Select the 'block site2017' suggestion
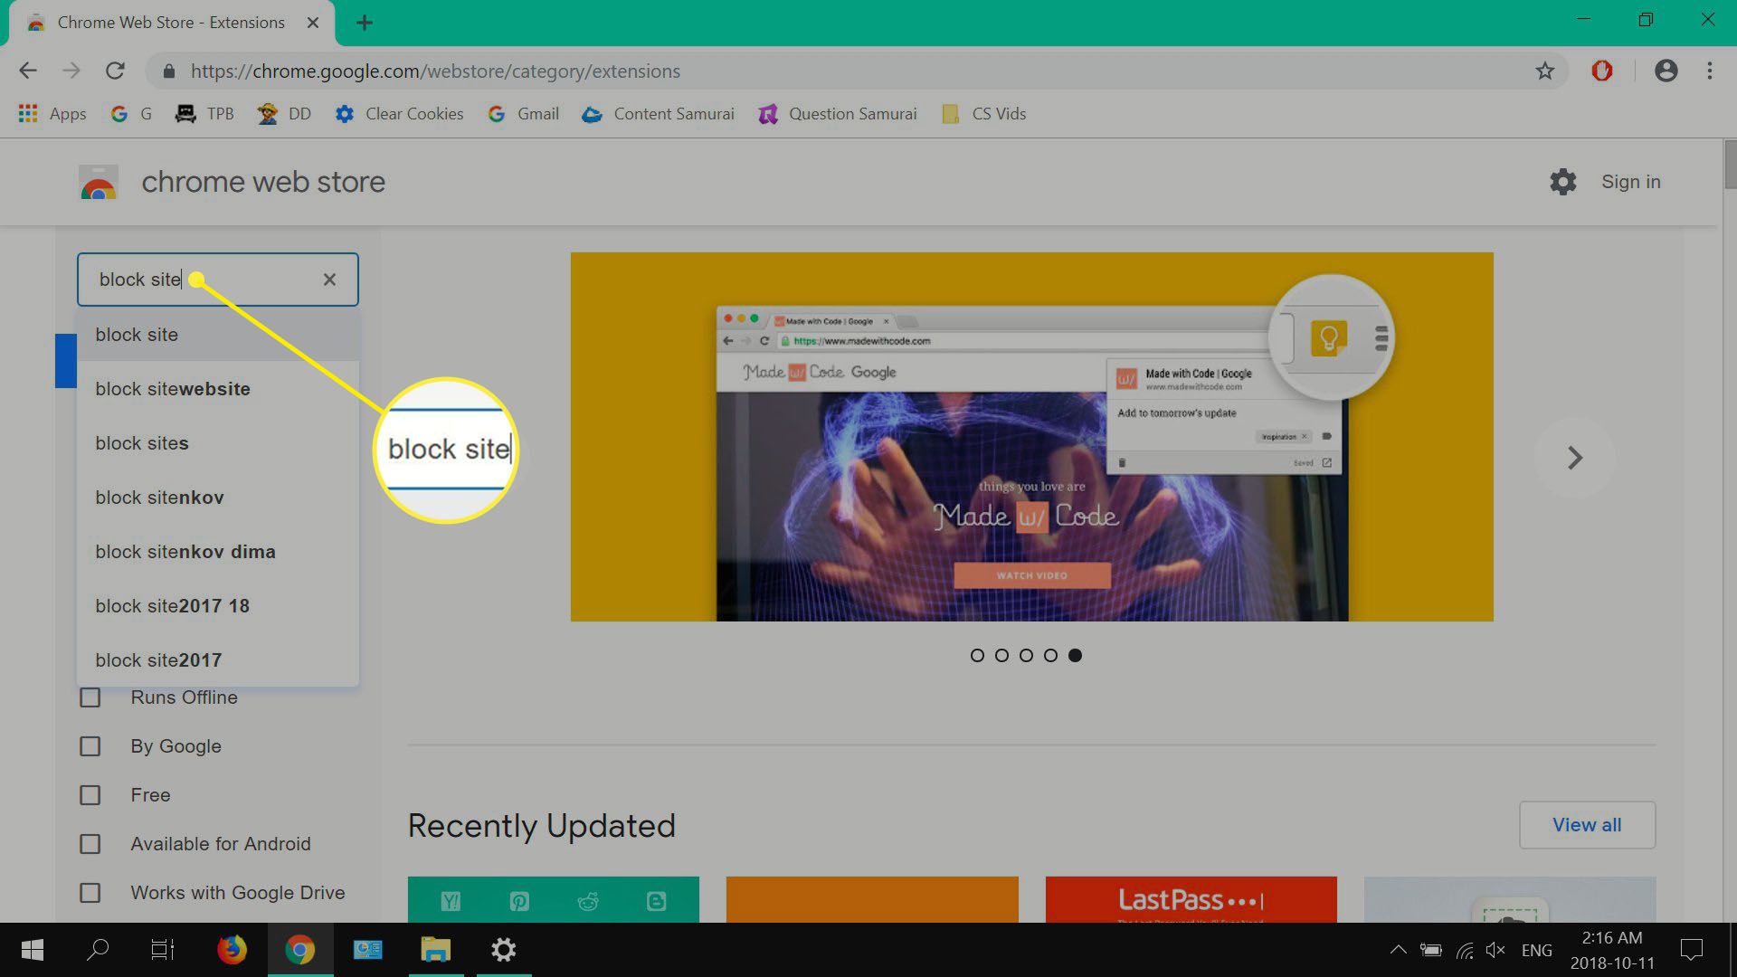The height and width of the screenshot is (977, 1737). (x=218, y=660)
